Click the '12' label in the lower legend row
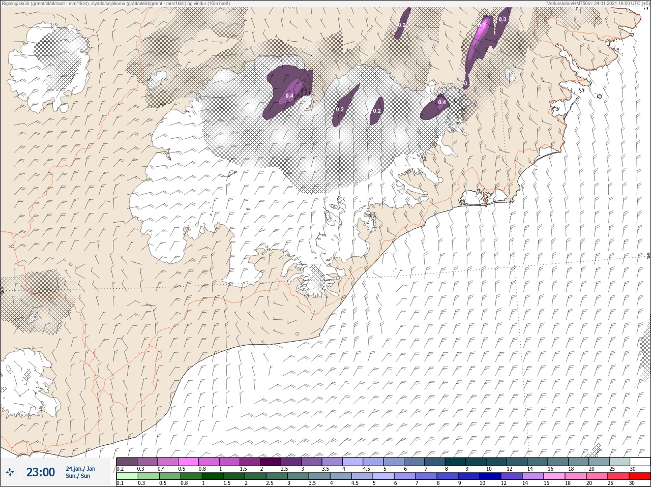Viewport: 651px width, 487px height. point(504,483)
